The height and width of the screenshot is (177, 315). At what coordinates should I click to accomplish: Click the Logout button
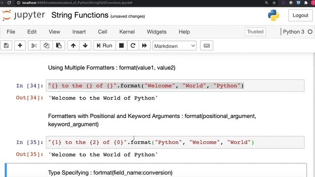click(x=300, y=15)
